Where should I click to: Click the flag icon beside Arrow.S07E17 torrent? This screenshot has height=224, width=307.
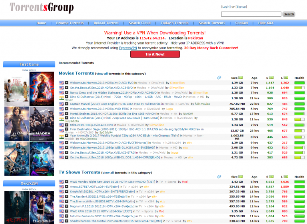pyautogui.click(x=62, y=186)
